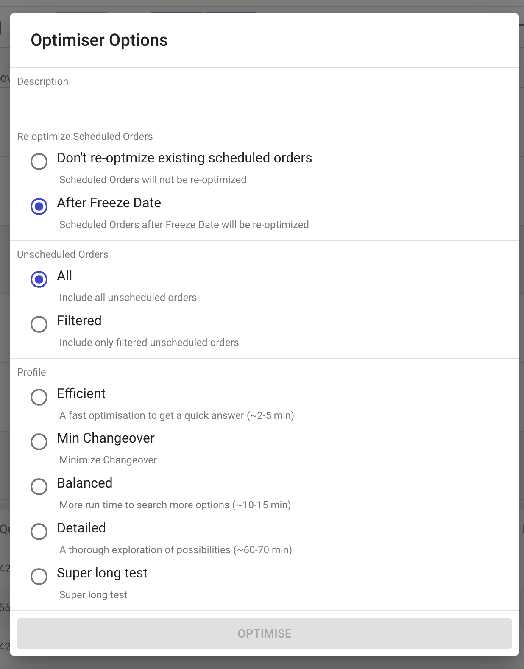The image size is (524, 669).
Task: Click "Scheduled Orders after Freeze Date" description text
Action: [x=184, y=225]
